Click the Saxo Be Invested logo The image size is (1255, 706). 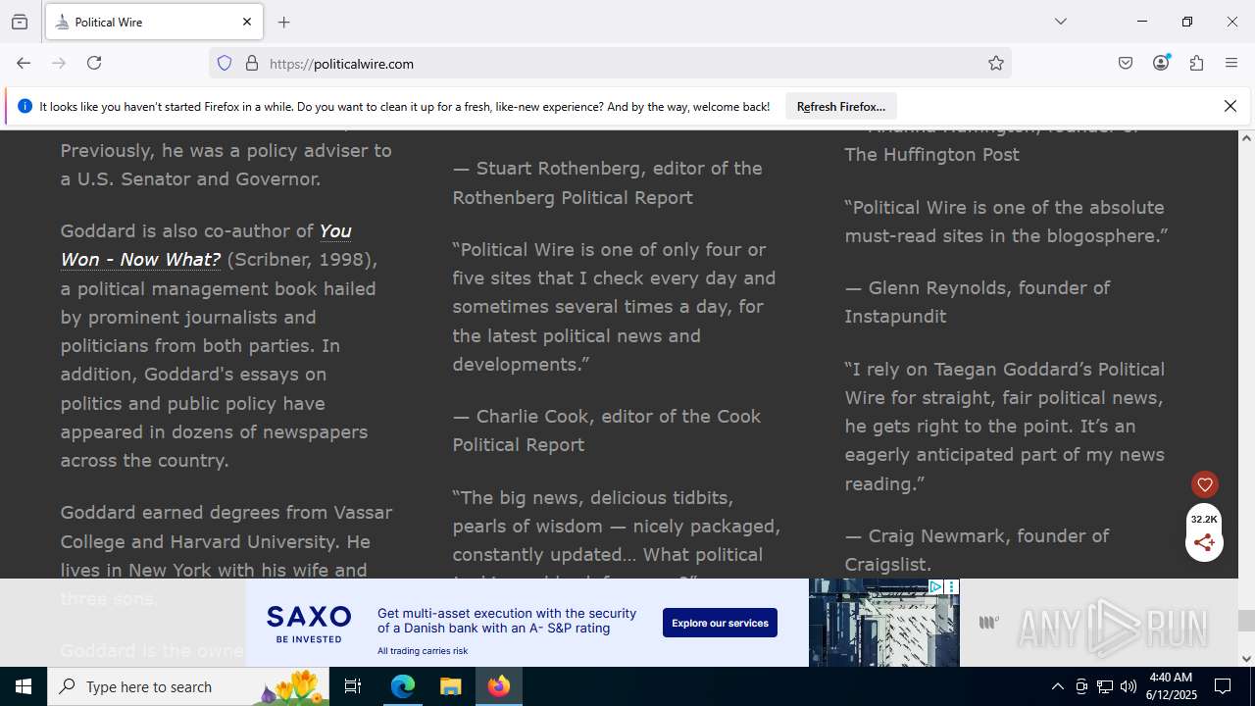tap(309, 623)
